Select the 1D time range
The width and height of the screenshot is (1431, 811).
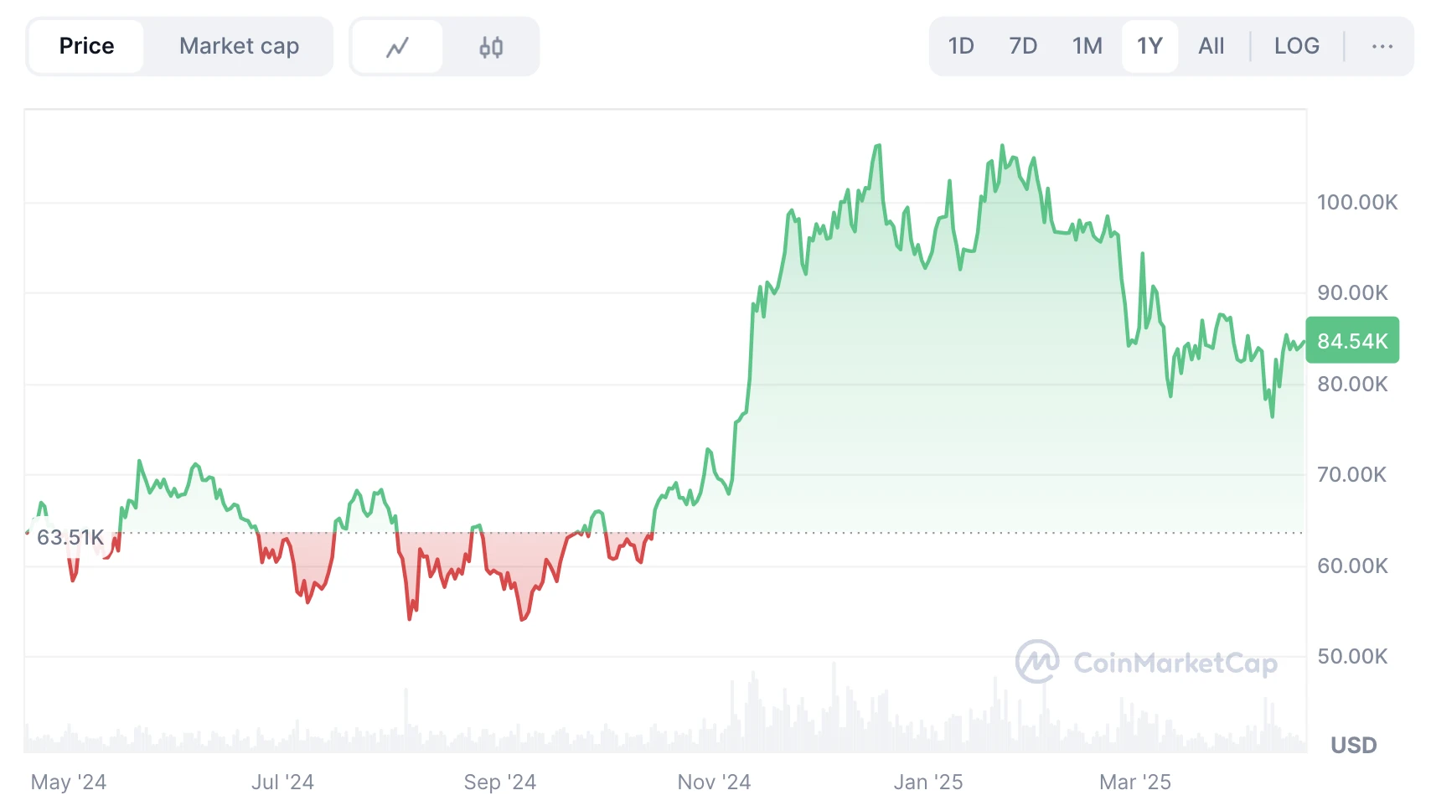pyautogui.click(x=960, y=46)
